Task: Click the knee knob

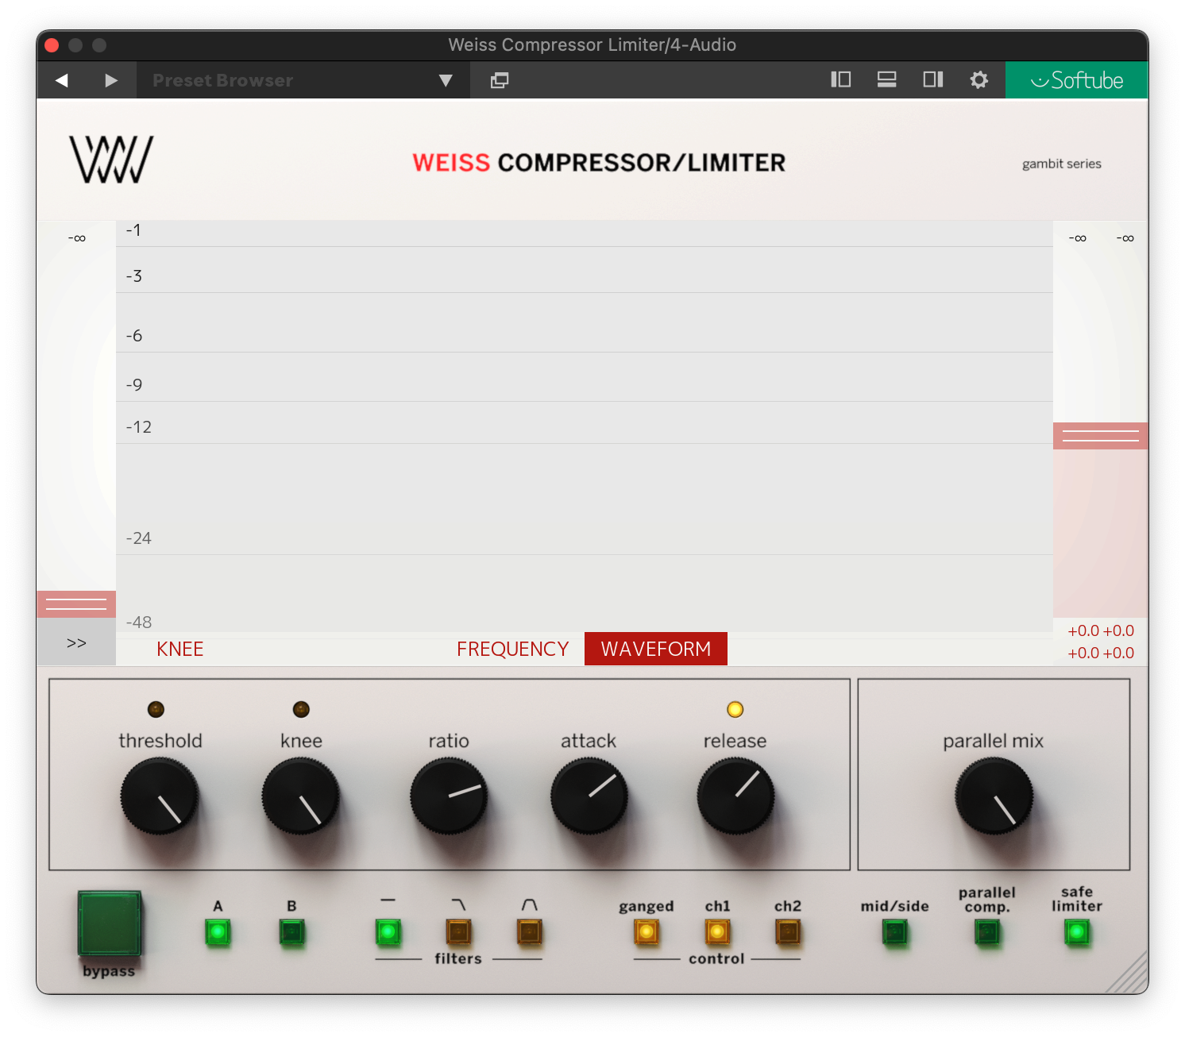Action: [x=301, y=796]
